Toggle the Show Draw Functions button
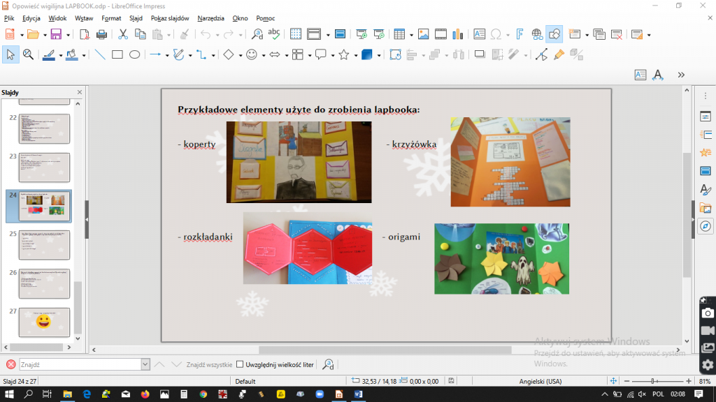Screen dimensions: 716x402 coord(554,33)
